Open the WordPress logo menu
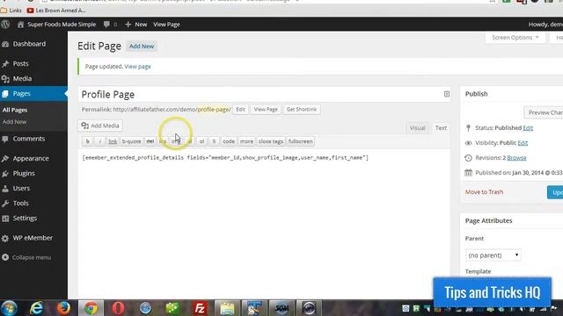The image size is (563, 316). 5,25
